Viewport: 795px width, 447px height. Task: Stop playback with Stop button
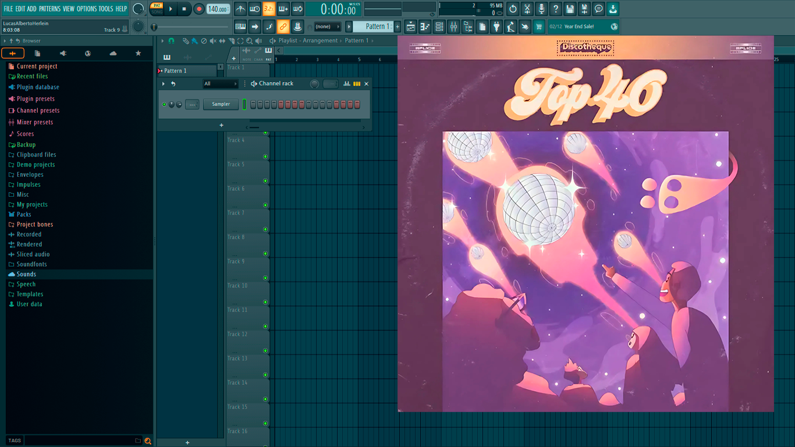pos(184,9)
